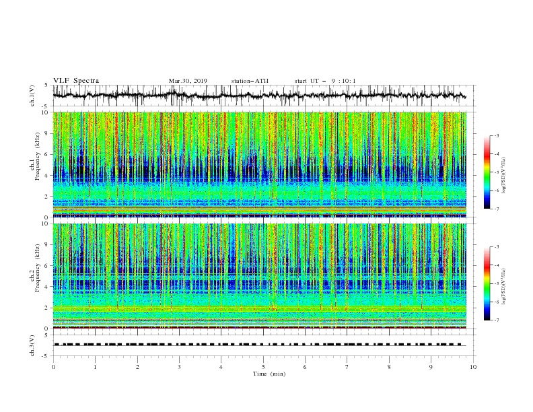
Task: Click the ch.3 black pulse marker strip
Action: pos(258,345)
